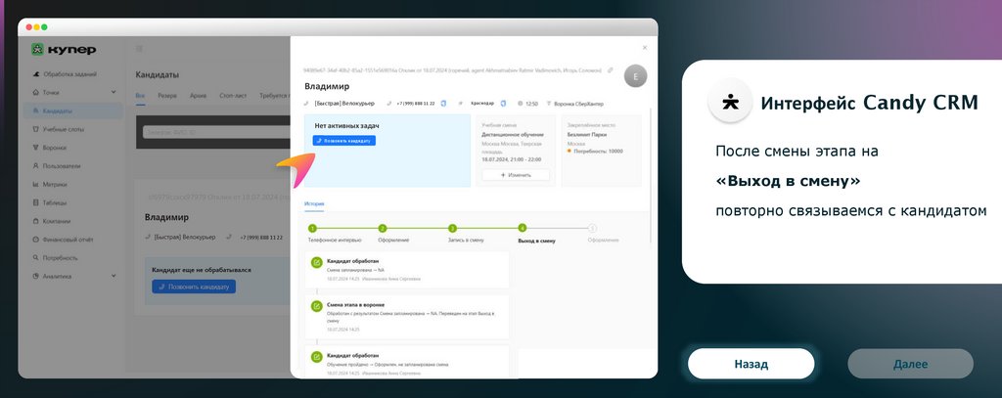Copy icon next to Краснодар city
The height and width of the screenshot is (398, 1002).
(x=503, y=104)
